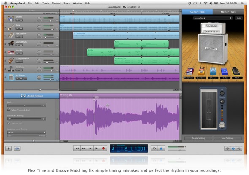
Task: Expand the Synths track automation triangle
Action: click(x=57, y=54)
